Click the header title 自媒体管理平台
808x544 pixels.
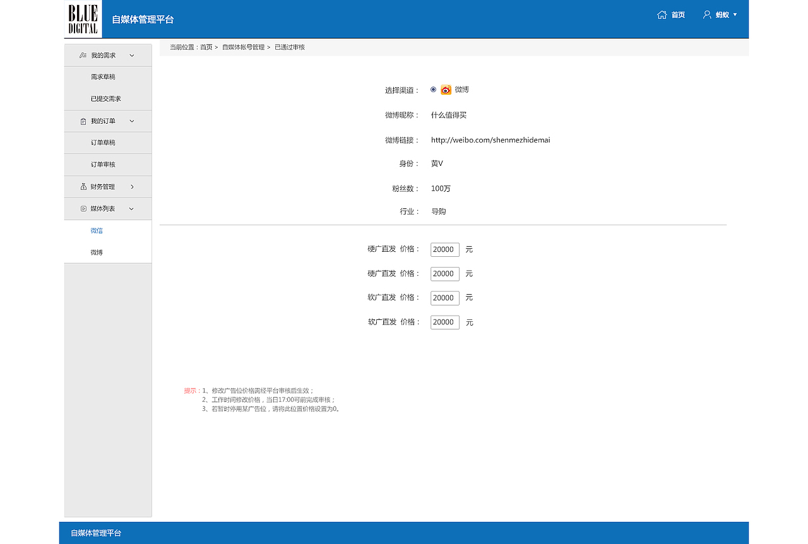tap(143, 20)
